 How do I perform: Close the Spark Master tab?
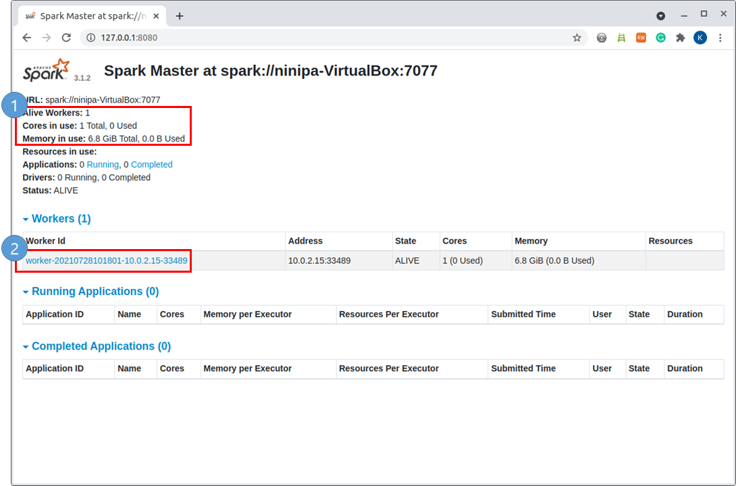pyautogui.click(x=156, y=16)
